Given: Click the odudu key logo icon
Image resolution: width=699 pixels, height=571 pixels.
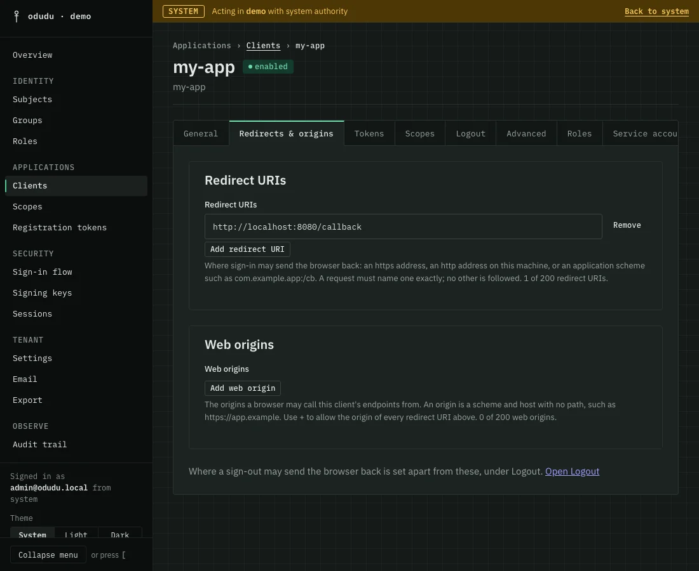Looking at the screenshot, I should tap(17, 16).
